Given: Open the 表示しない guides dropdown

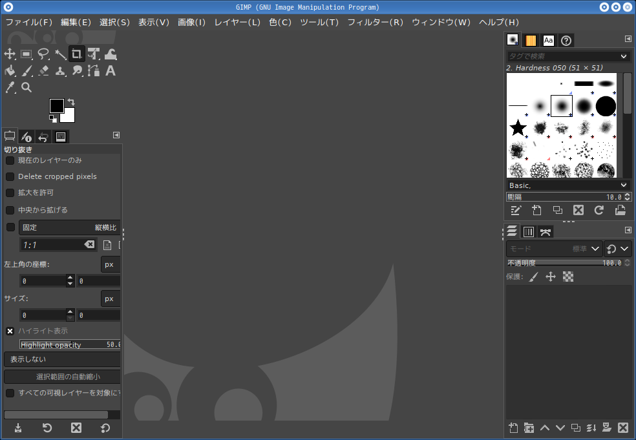Looking at the screenshot, I should pos(62,359).
